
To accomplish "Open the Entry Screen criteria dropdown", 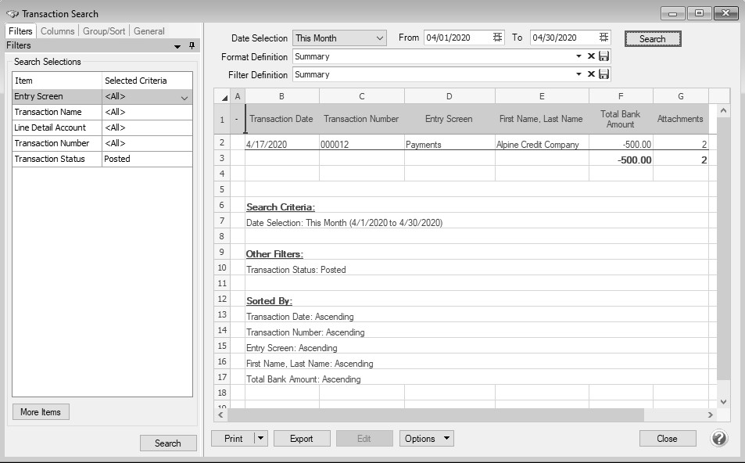I will (x=184, y=97).
